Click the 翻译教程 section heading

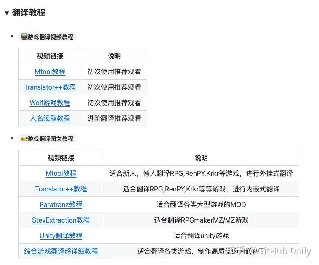(29, 13)
